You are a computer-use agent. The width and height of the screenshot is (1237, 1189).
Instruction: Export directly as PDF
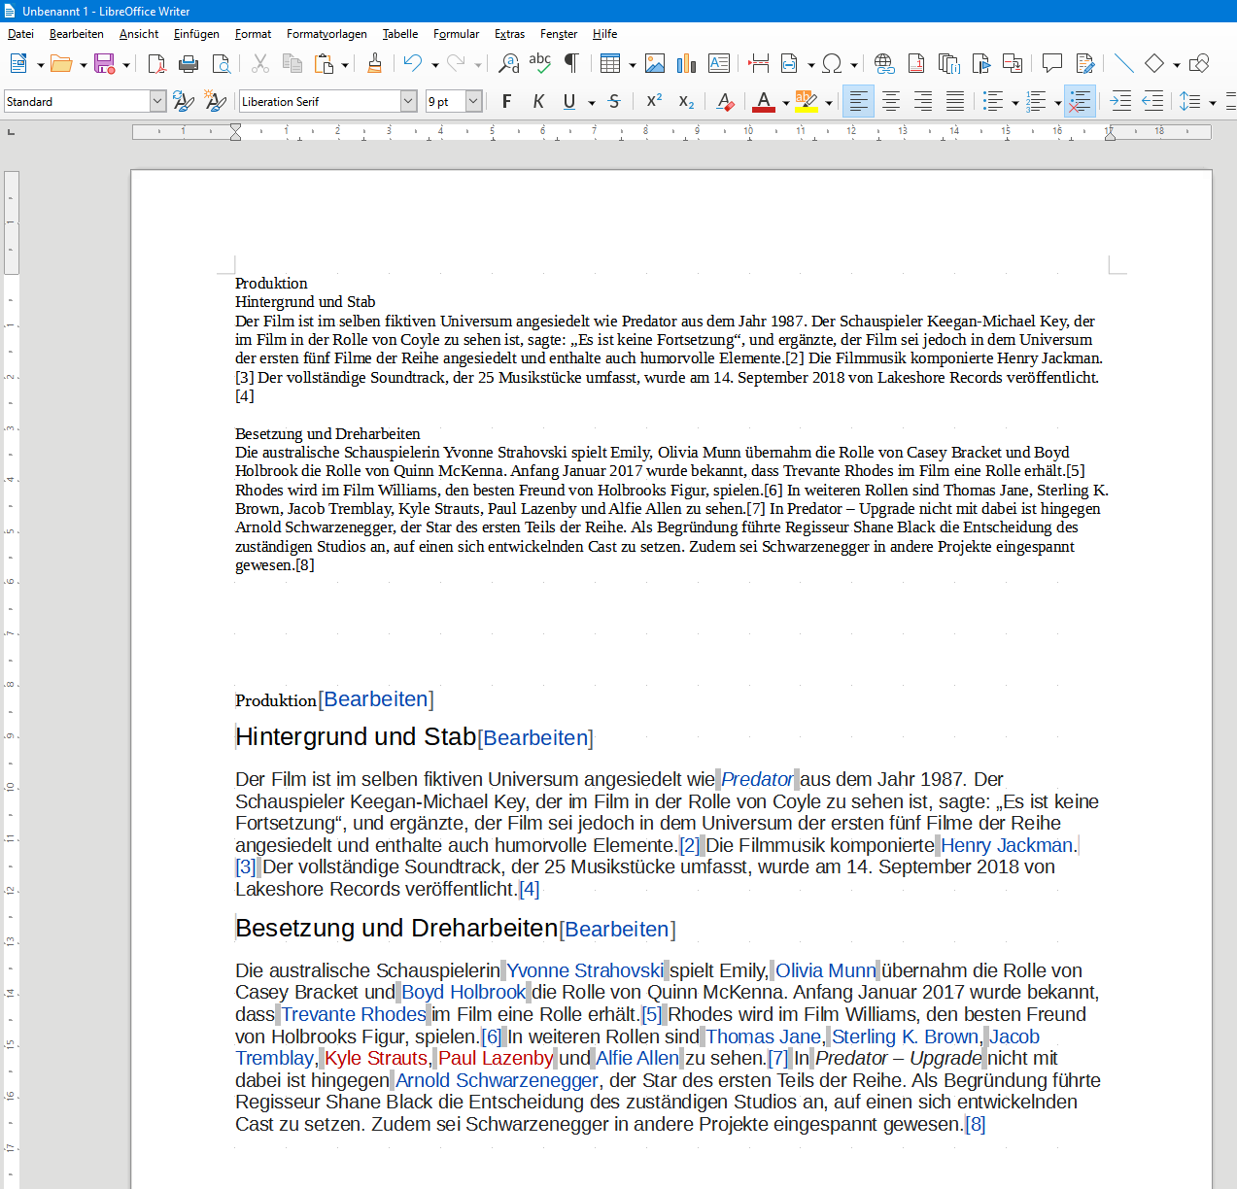click(x=156, y=64)
